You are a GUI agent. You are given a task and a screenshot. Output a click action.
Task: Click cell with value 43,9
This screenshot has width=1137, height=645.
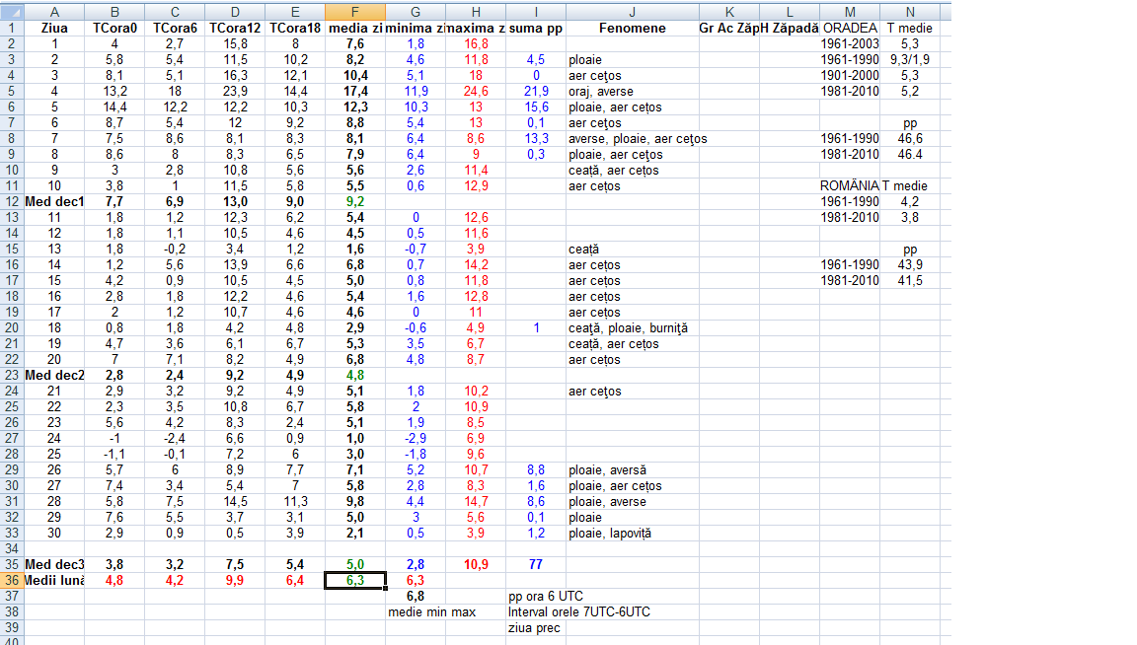pyautogui.click(x=910, y=265)
